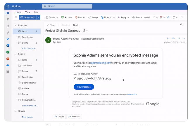Click Reply button below the message

pos(59,117)
